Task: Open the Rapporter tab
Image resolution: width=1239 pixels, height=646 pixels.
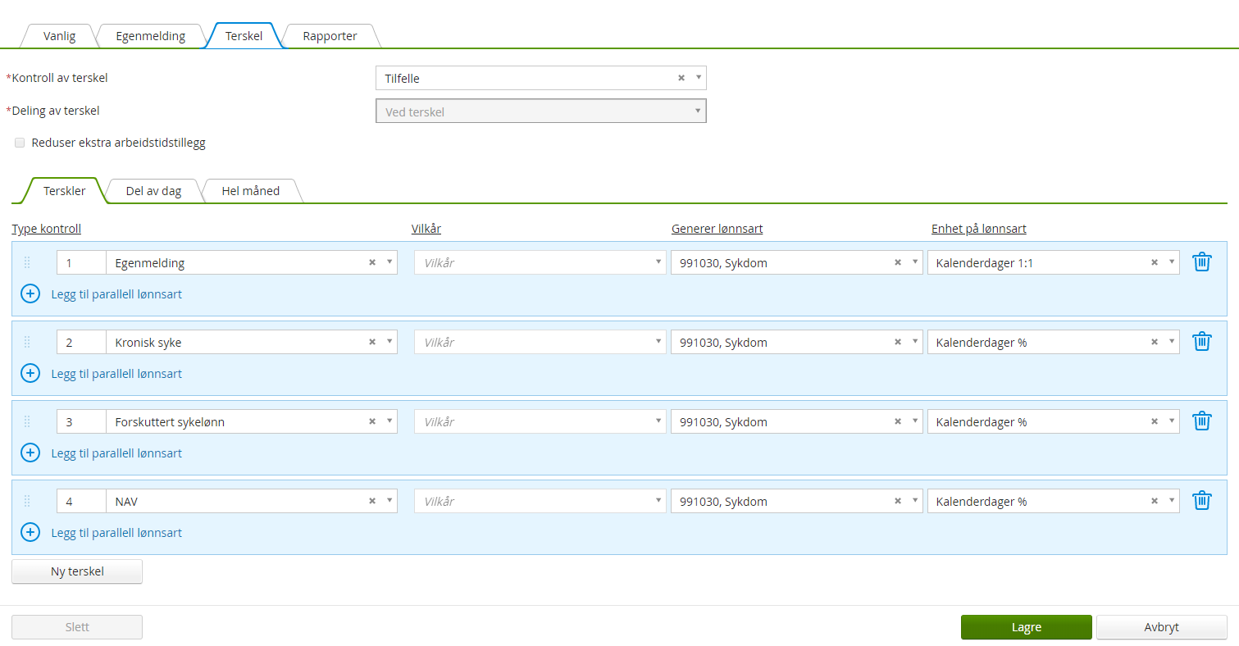Action: click(330, 36)
